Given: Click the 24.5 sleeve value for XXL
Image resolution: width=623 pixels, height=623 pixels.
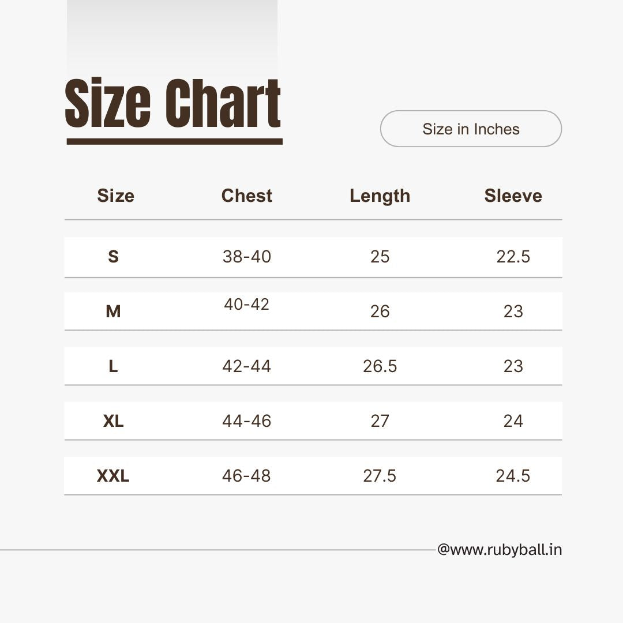Looking at the screenshot, I should tap(513, 476).
